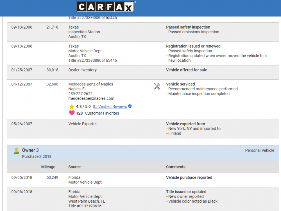Click the Source column header
Viewport: 281px width, 211px height.
coord(74,167)
